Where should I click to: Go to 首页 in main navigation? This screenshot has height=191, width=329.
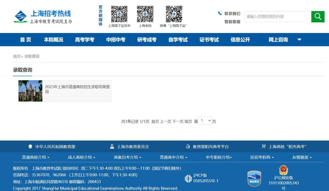click(x=26, y=40)
